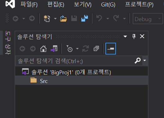
Task: Open the 보기(V) menu
Action: click(83, 5)
